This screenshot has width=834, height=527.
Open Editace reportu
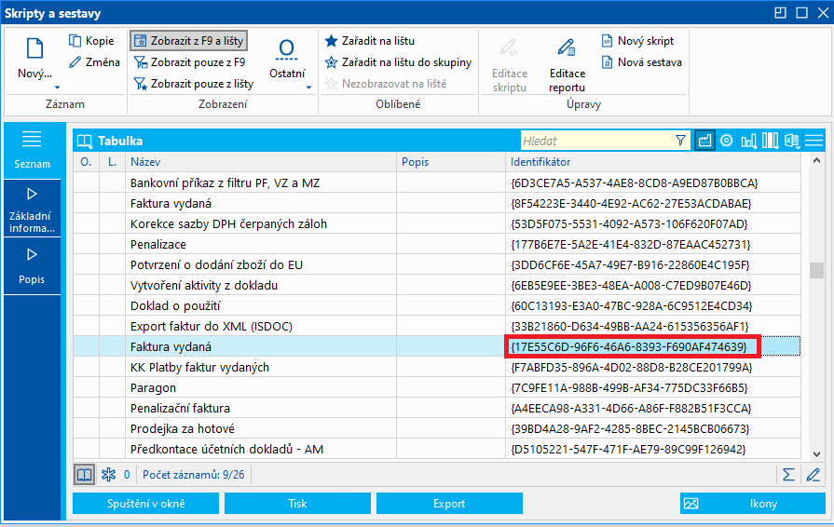click(567, 65)
